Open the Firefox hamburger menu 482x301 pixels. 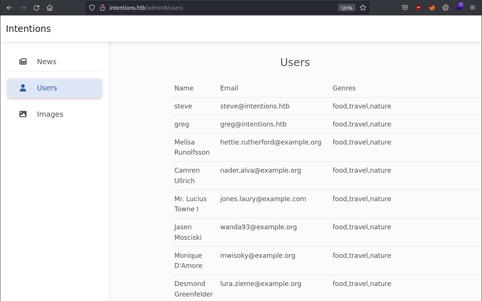point(473,8)
